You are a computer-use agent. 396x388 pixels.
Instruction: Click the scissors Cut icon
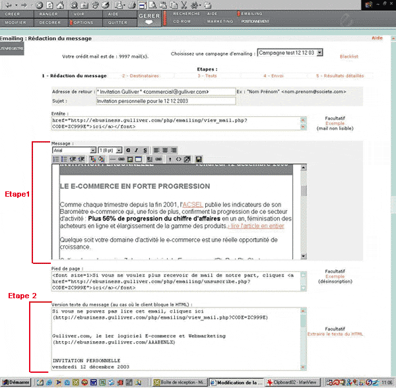click(184, 5)
